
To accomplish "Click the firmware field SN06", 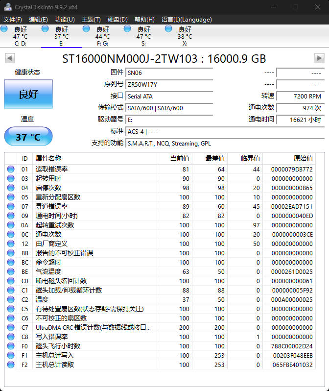I will pos(169,73).
